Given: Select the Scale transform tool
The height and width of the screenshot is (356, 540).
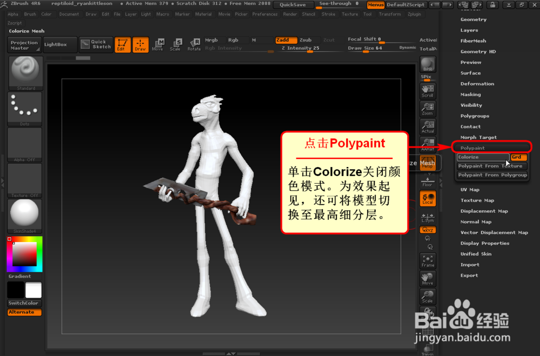Looking at the screenshot, I should tap(175, 45).
